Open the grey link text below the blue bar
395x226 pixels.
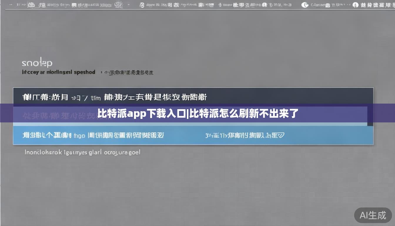pyautogui.click(x=82, y=152)
